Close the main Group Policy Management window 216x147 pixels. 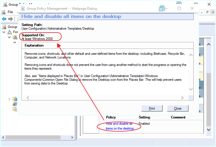[209, 4]
